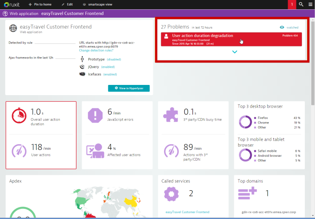315x219 pixels.
Task: Toggle the watched eye icon
Action: (x=282, y=27)
